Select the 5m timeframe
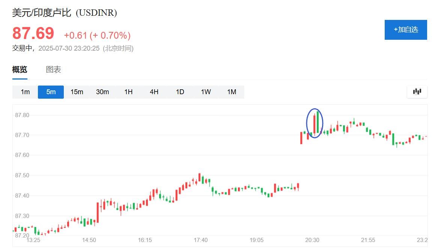The height and width of the screenshot is (248, 432). click(x=51, y=92)
